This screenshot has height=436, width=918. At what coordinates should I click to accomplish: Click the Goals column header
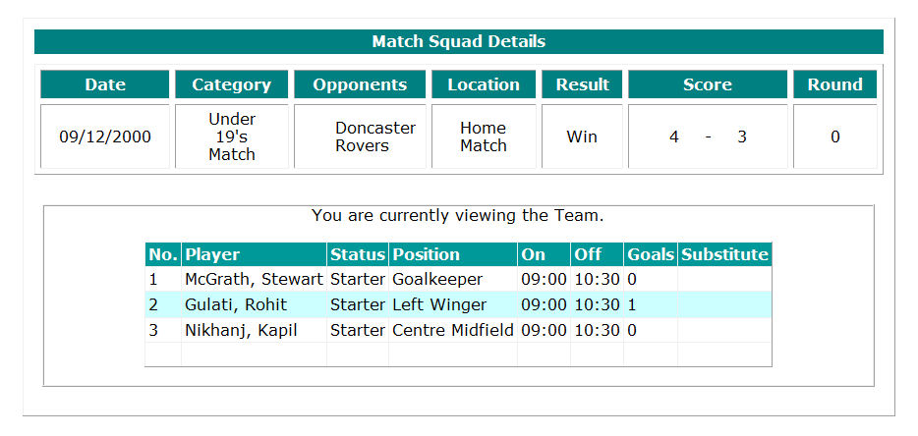[651, 254]
